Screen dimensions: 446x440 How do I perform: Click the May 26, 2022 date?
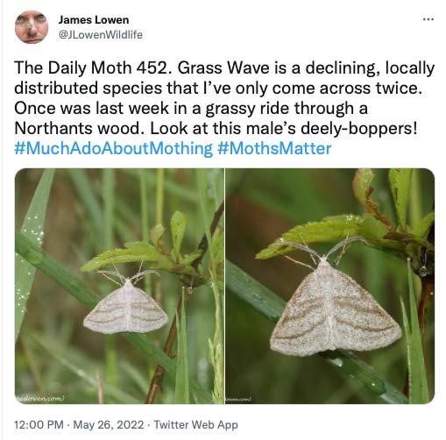[109, 424]
